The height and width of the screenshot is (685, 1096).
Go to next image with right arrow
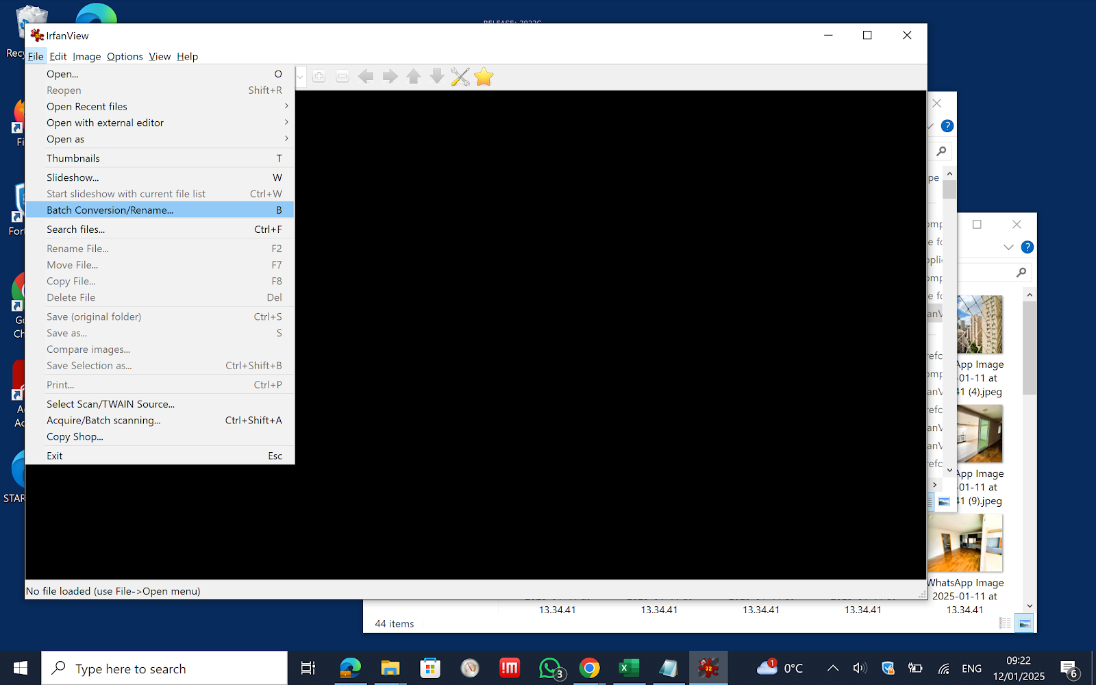click(390, 77)
